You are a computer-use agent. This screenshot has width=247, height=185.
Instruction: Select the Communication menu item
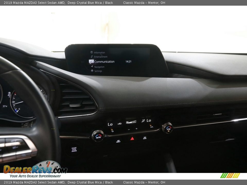pos(104,62)
